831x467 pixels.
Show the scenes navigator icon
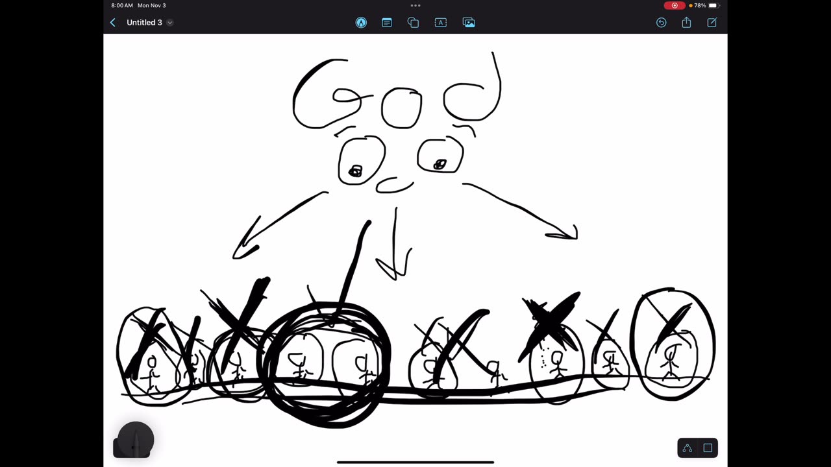pos(688,448)
